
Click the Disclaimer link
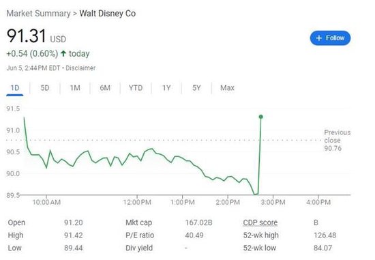point(80,68)
